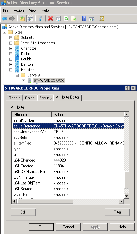Open the File menu
Viewport: 137px width, 234px height.
(6, 10)
